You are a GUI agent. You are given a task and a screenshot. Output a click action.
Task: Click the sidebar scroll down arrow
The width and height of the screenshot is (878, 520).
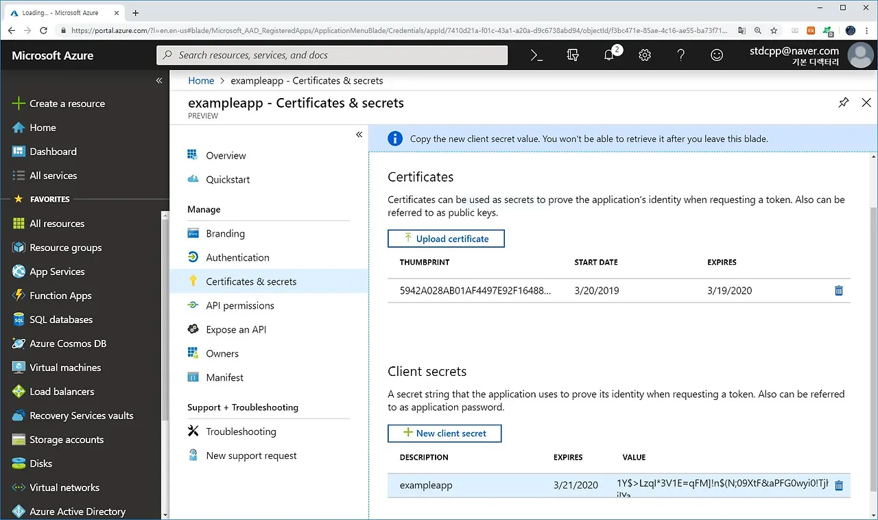165,514
